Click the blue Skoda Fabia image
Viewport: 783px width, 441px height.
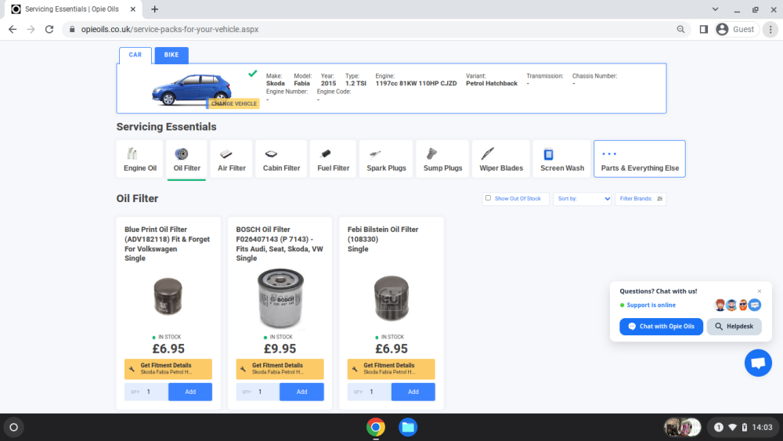tap(191, 89)
